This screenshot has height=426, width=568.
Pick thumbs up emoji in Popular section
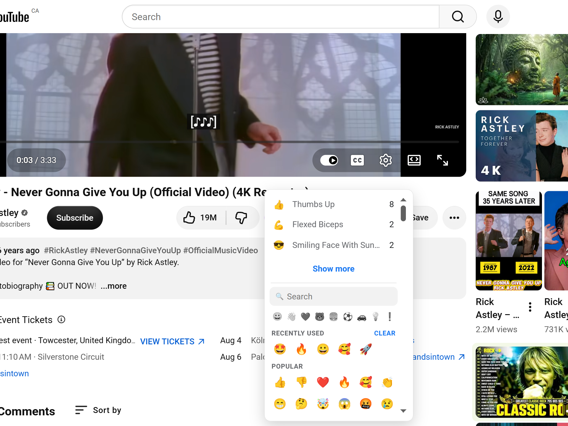click(x=280, y=382)
